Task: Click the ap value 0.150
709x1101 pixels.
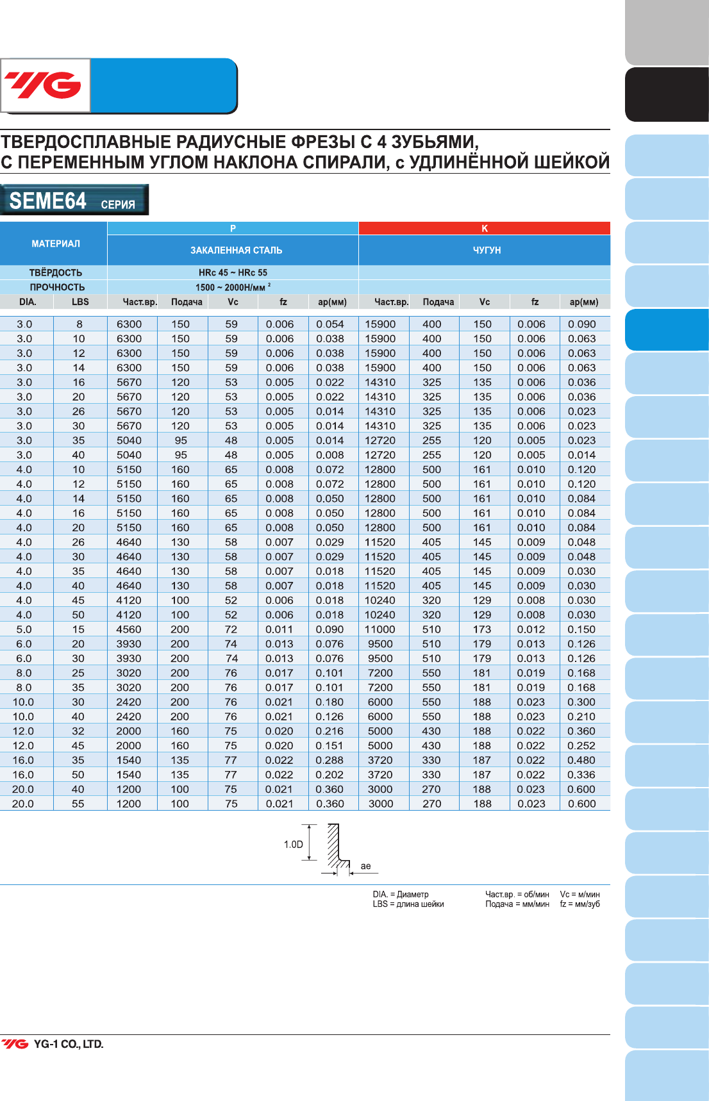Action: point(581,629)
